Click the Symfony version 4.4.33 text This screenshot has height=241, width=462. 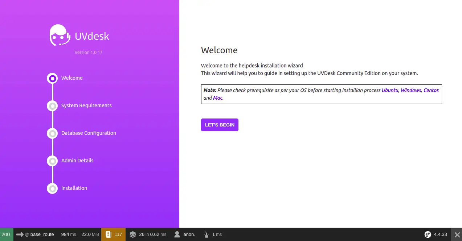441,234
